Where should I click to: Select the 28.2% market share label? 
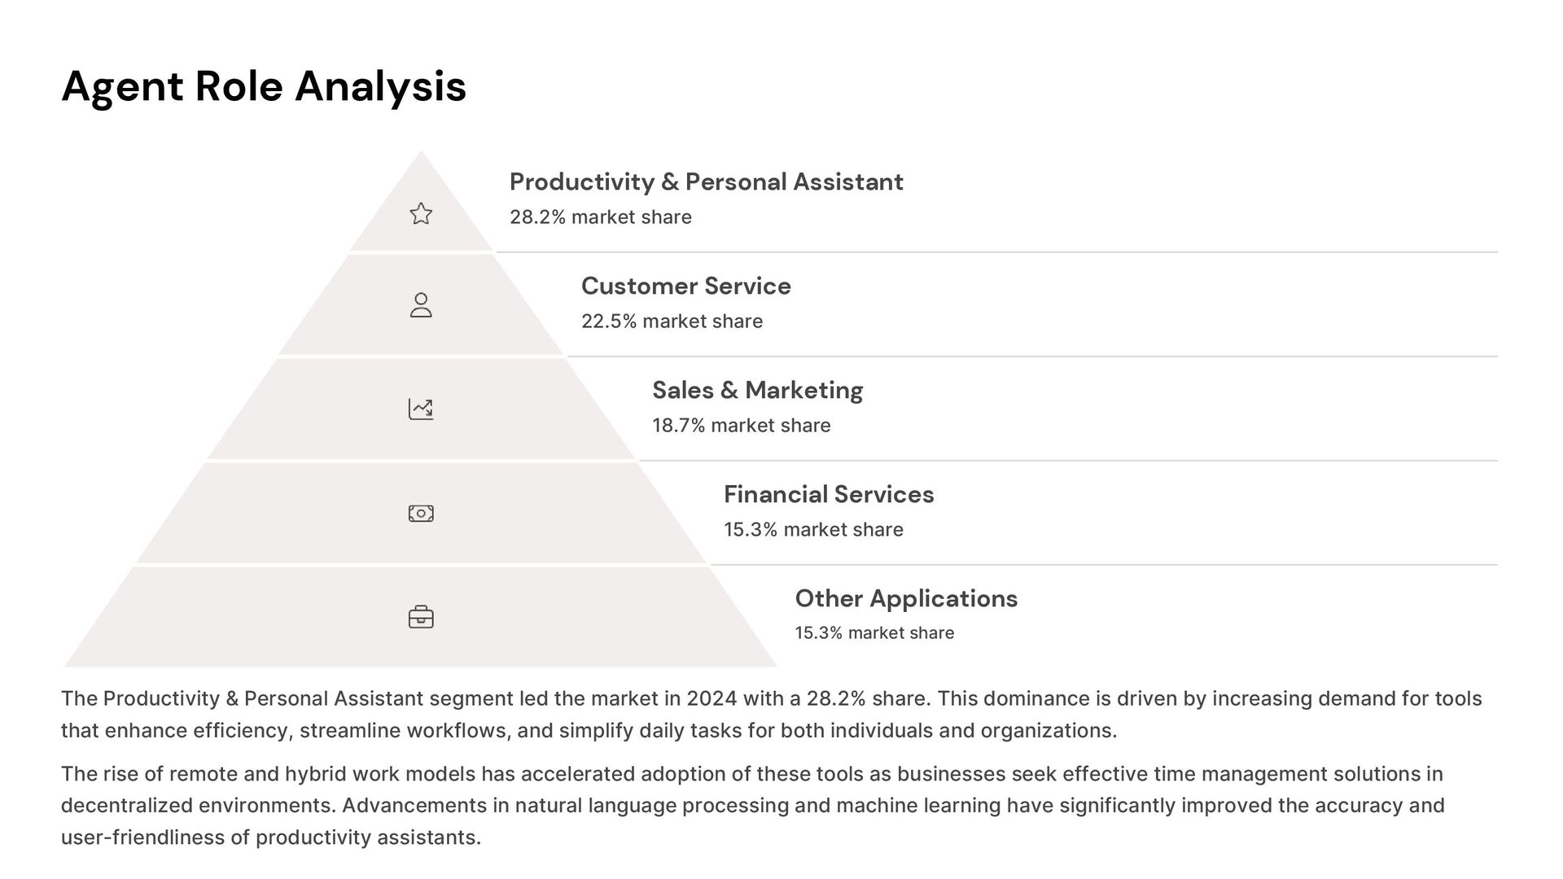pos(601,217)
